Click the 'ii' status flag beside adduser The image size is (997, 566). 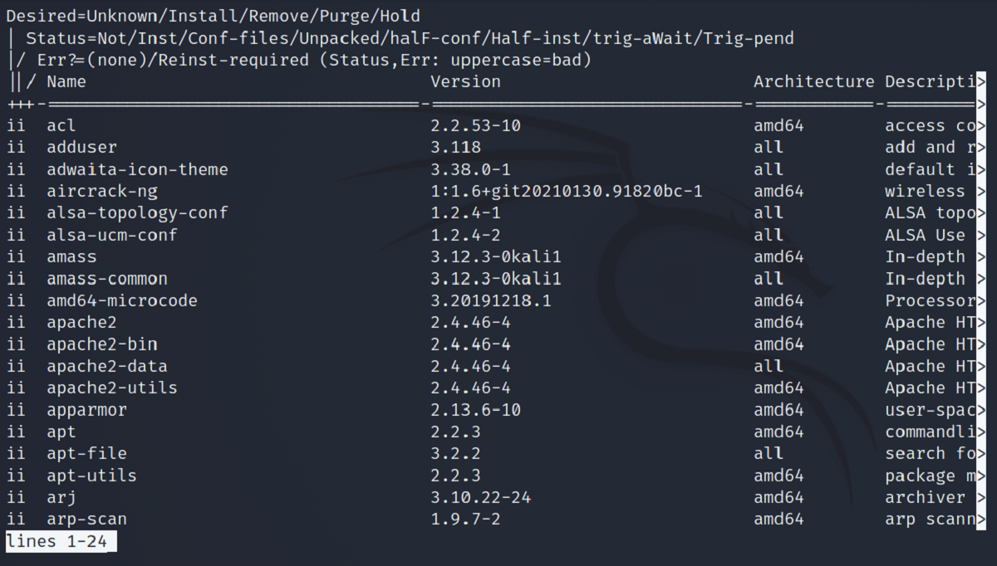pyautogui.click(x=17, y=147)
